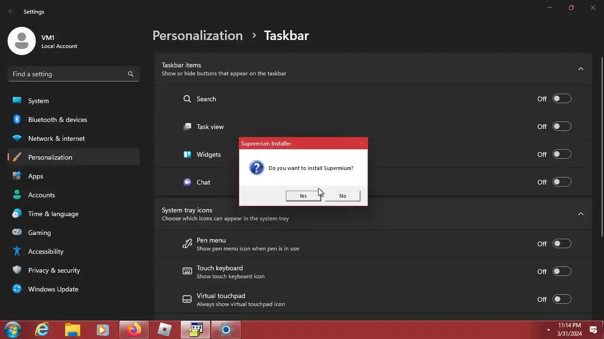
Task: Click the VM1 user avatar
Action: point(22,41)
